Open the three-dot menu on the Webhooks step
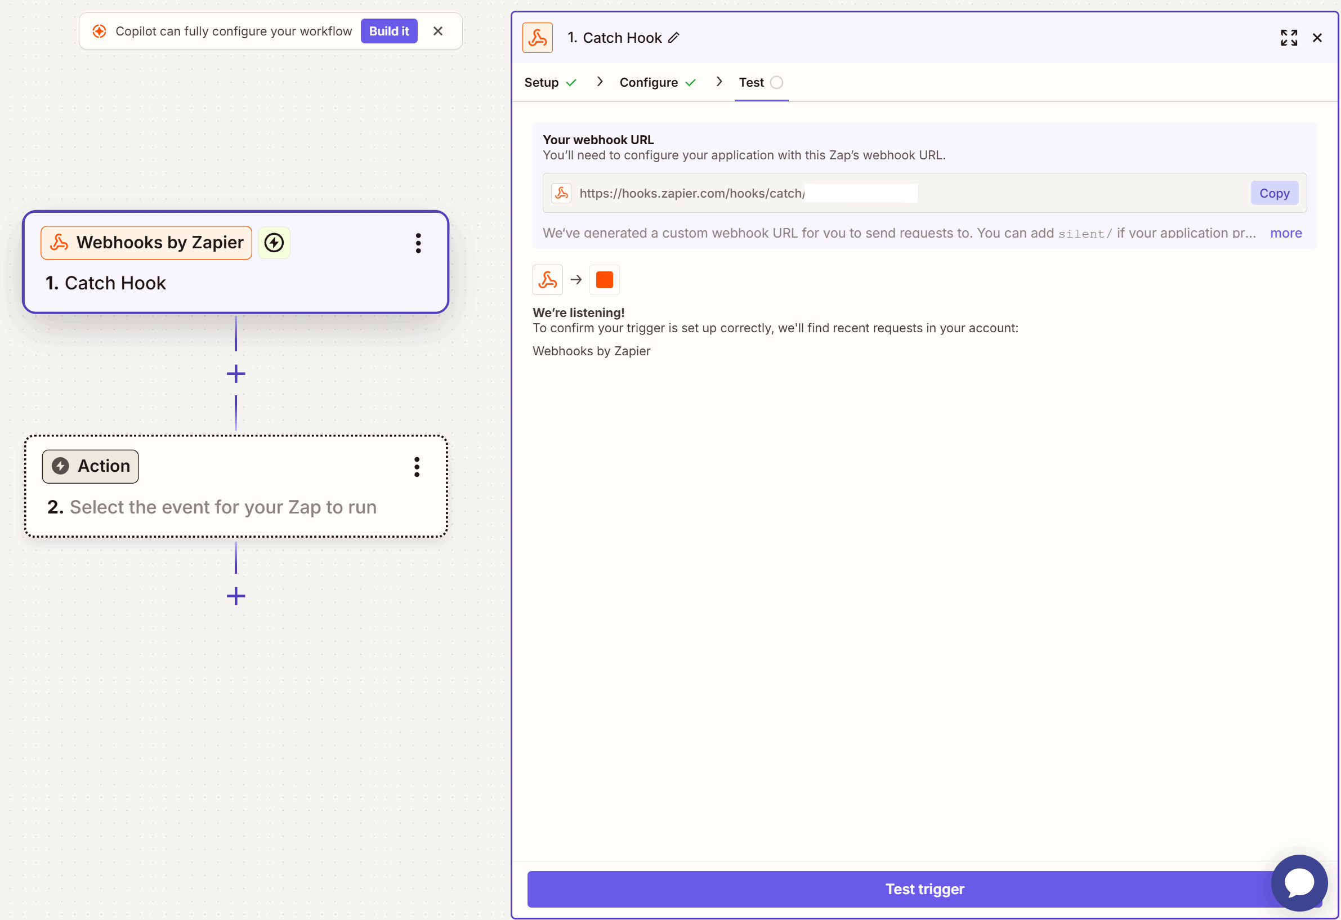 (418, 243)
